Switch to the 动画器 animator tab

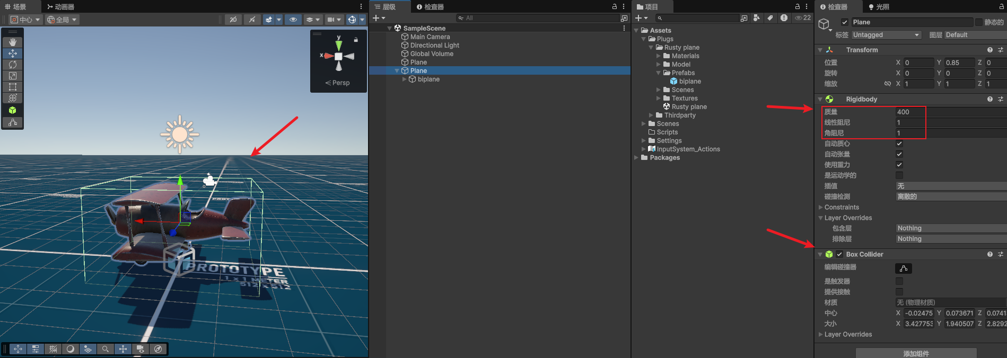[60, 6]
